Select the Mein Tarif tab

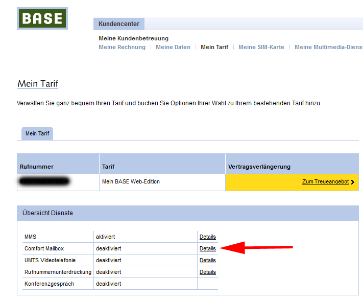(37, 133)
